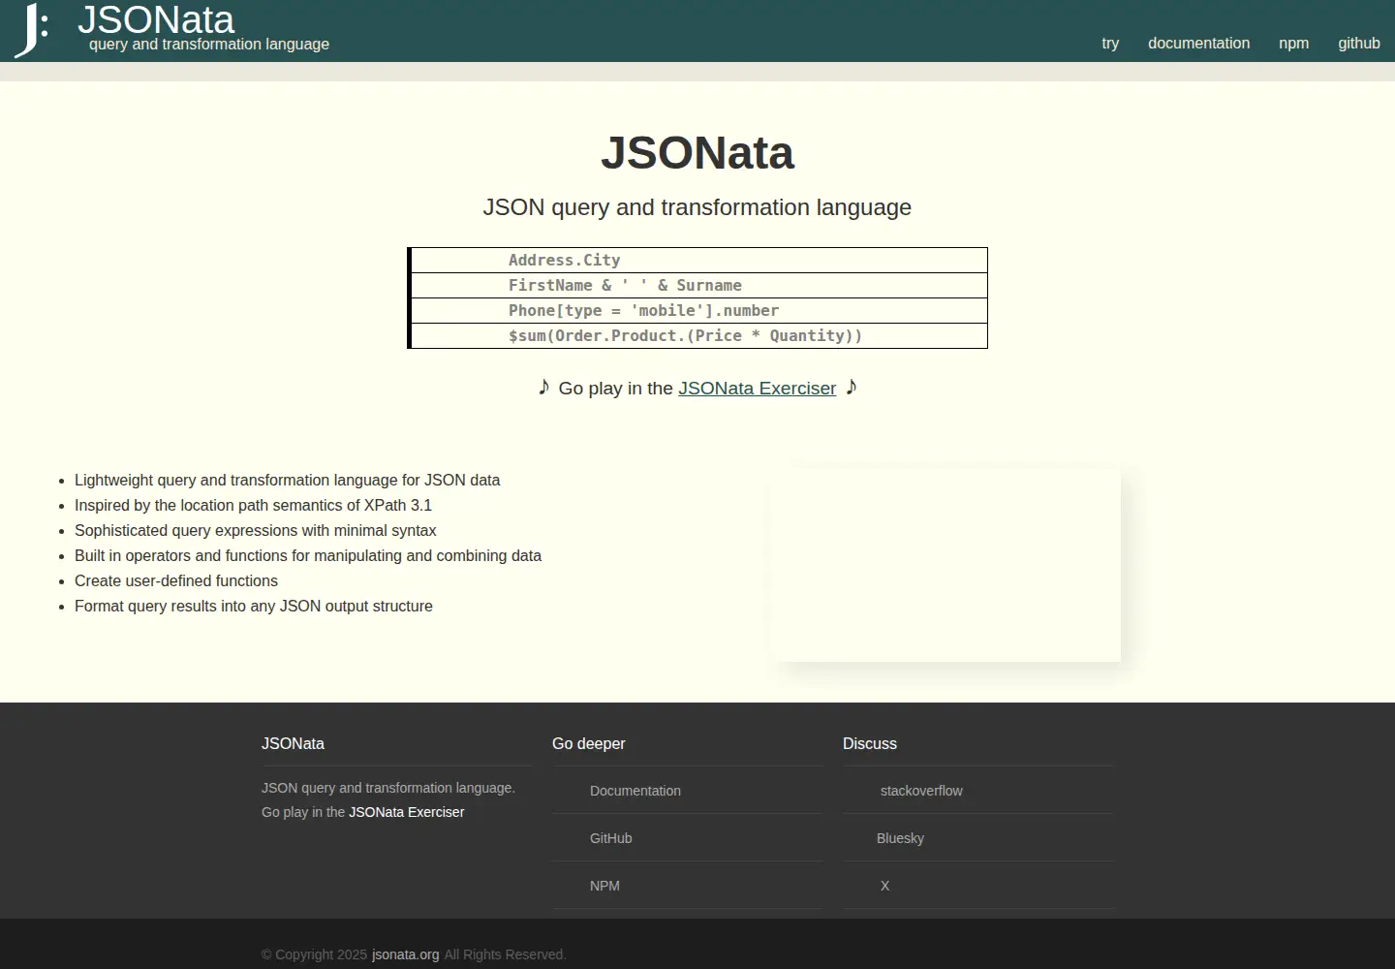This screenshot has width=1395, height=969.
Task: Click the 'Discuss' footer heading
Action: click(x=870, y=743)
